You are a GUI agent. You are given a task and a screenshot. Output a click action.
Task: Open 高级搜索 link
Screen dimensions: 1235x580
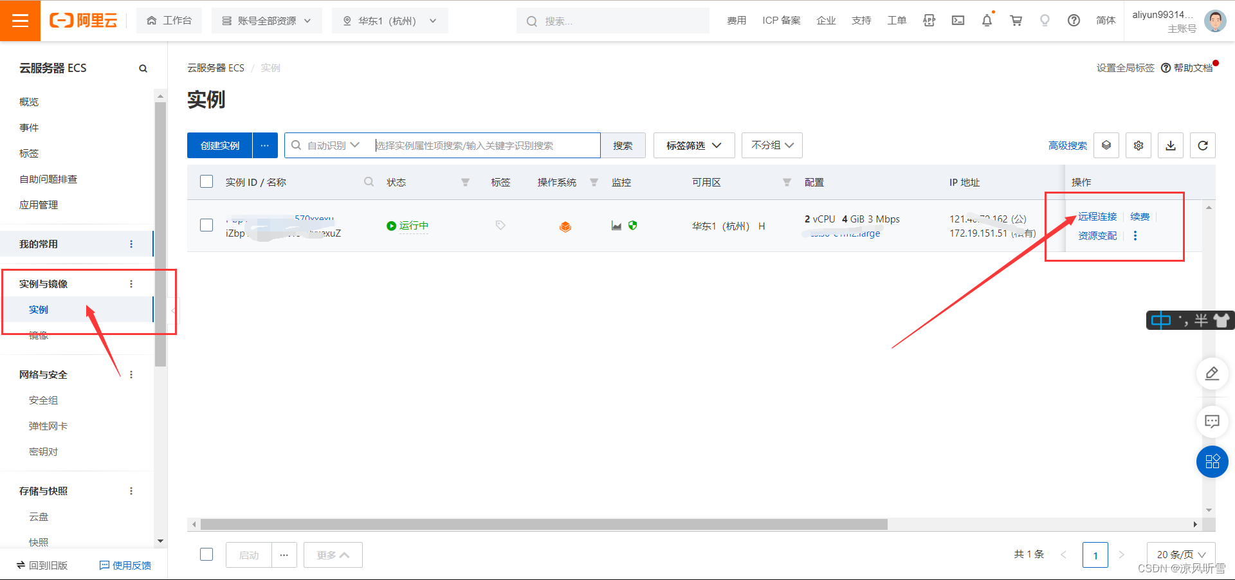1068,145
